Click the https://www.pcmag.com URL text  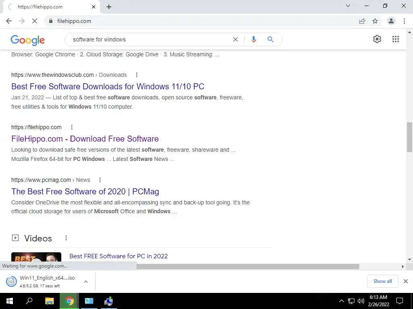tap(41, 180)
